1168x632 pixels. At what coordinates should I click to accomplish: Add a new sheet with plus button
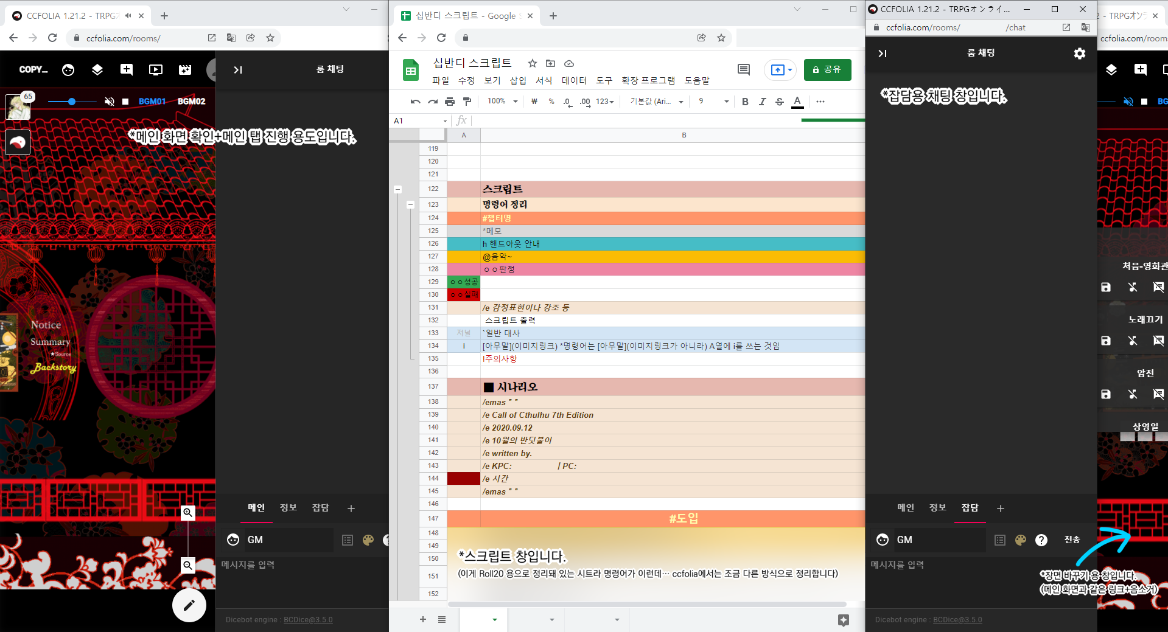click(423, 619)
